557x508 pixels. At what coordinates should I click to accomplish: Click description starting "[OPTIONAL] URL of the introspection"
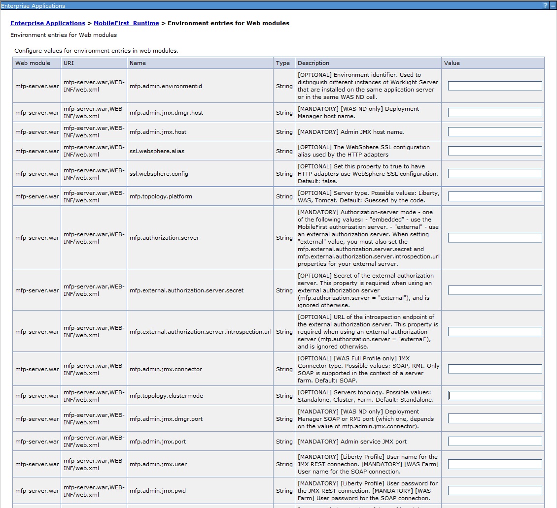[368, 332]
